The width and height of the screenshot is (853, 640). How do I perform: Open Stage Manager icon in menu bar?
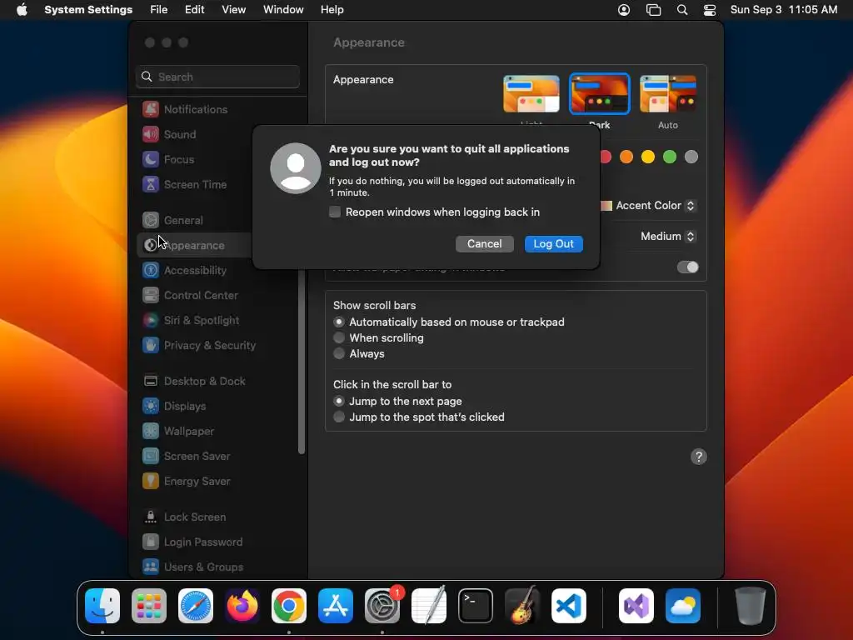(653, 10)
